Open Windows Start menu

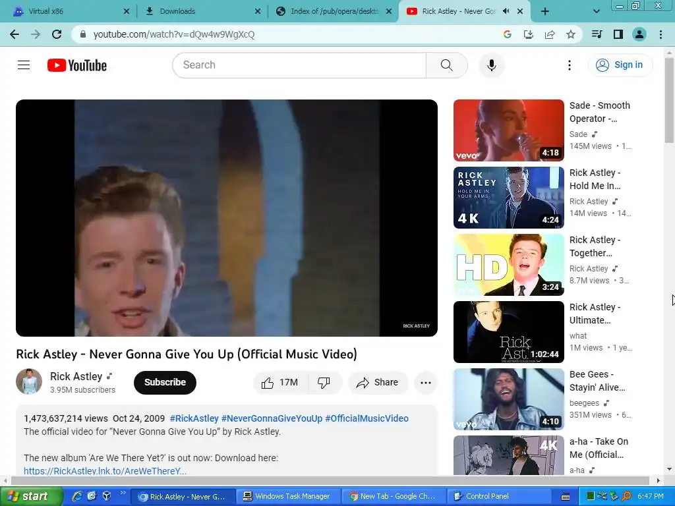pyautogui.click(x=31, y=497)
